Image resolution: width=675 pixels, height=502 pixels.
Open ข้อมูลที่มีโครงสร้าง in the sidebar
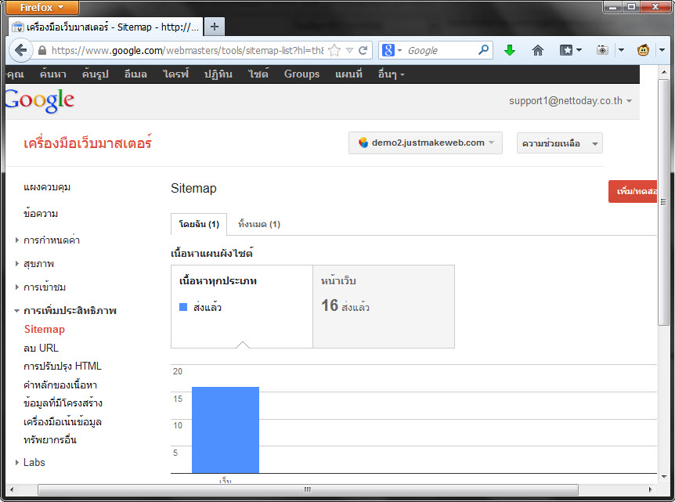pyautogui.click(x=63, y=403)
